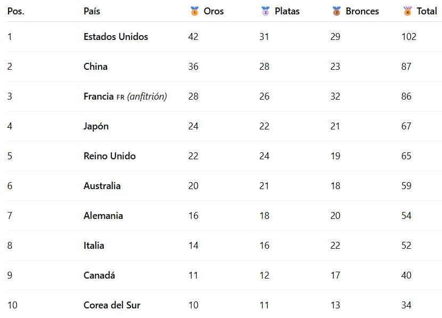Screen dimensions: 442x318
Task: Click the Corea del Sur row label
Action: click(x=112, y=305)
